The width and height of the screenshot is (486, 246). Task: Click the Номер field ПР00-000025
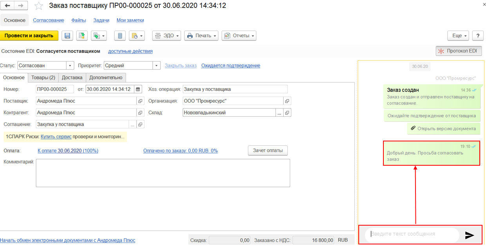click(54, 89)
